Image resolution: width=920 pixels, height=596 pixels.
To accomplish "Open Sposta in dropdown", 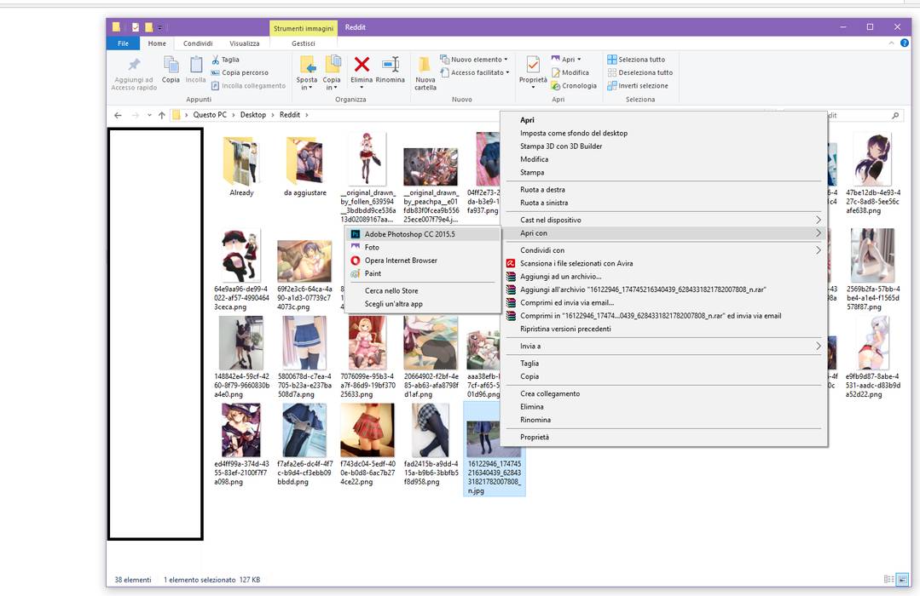I will click(x=306, y=83).
